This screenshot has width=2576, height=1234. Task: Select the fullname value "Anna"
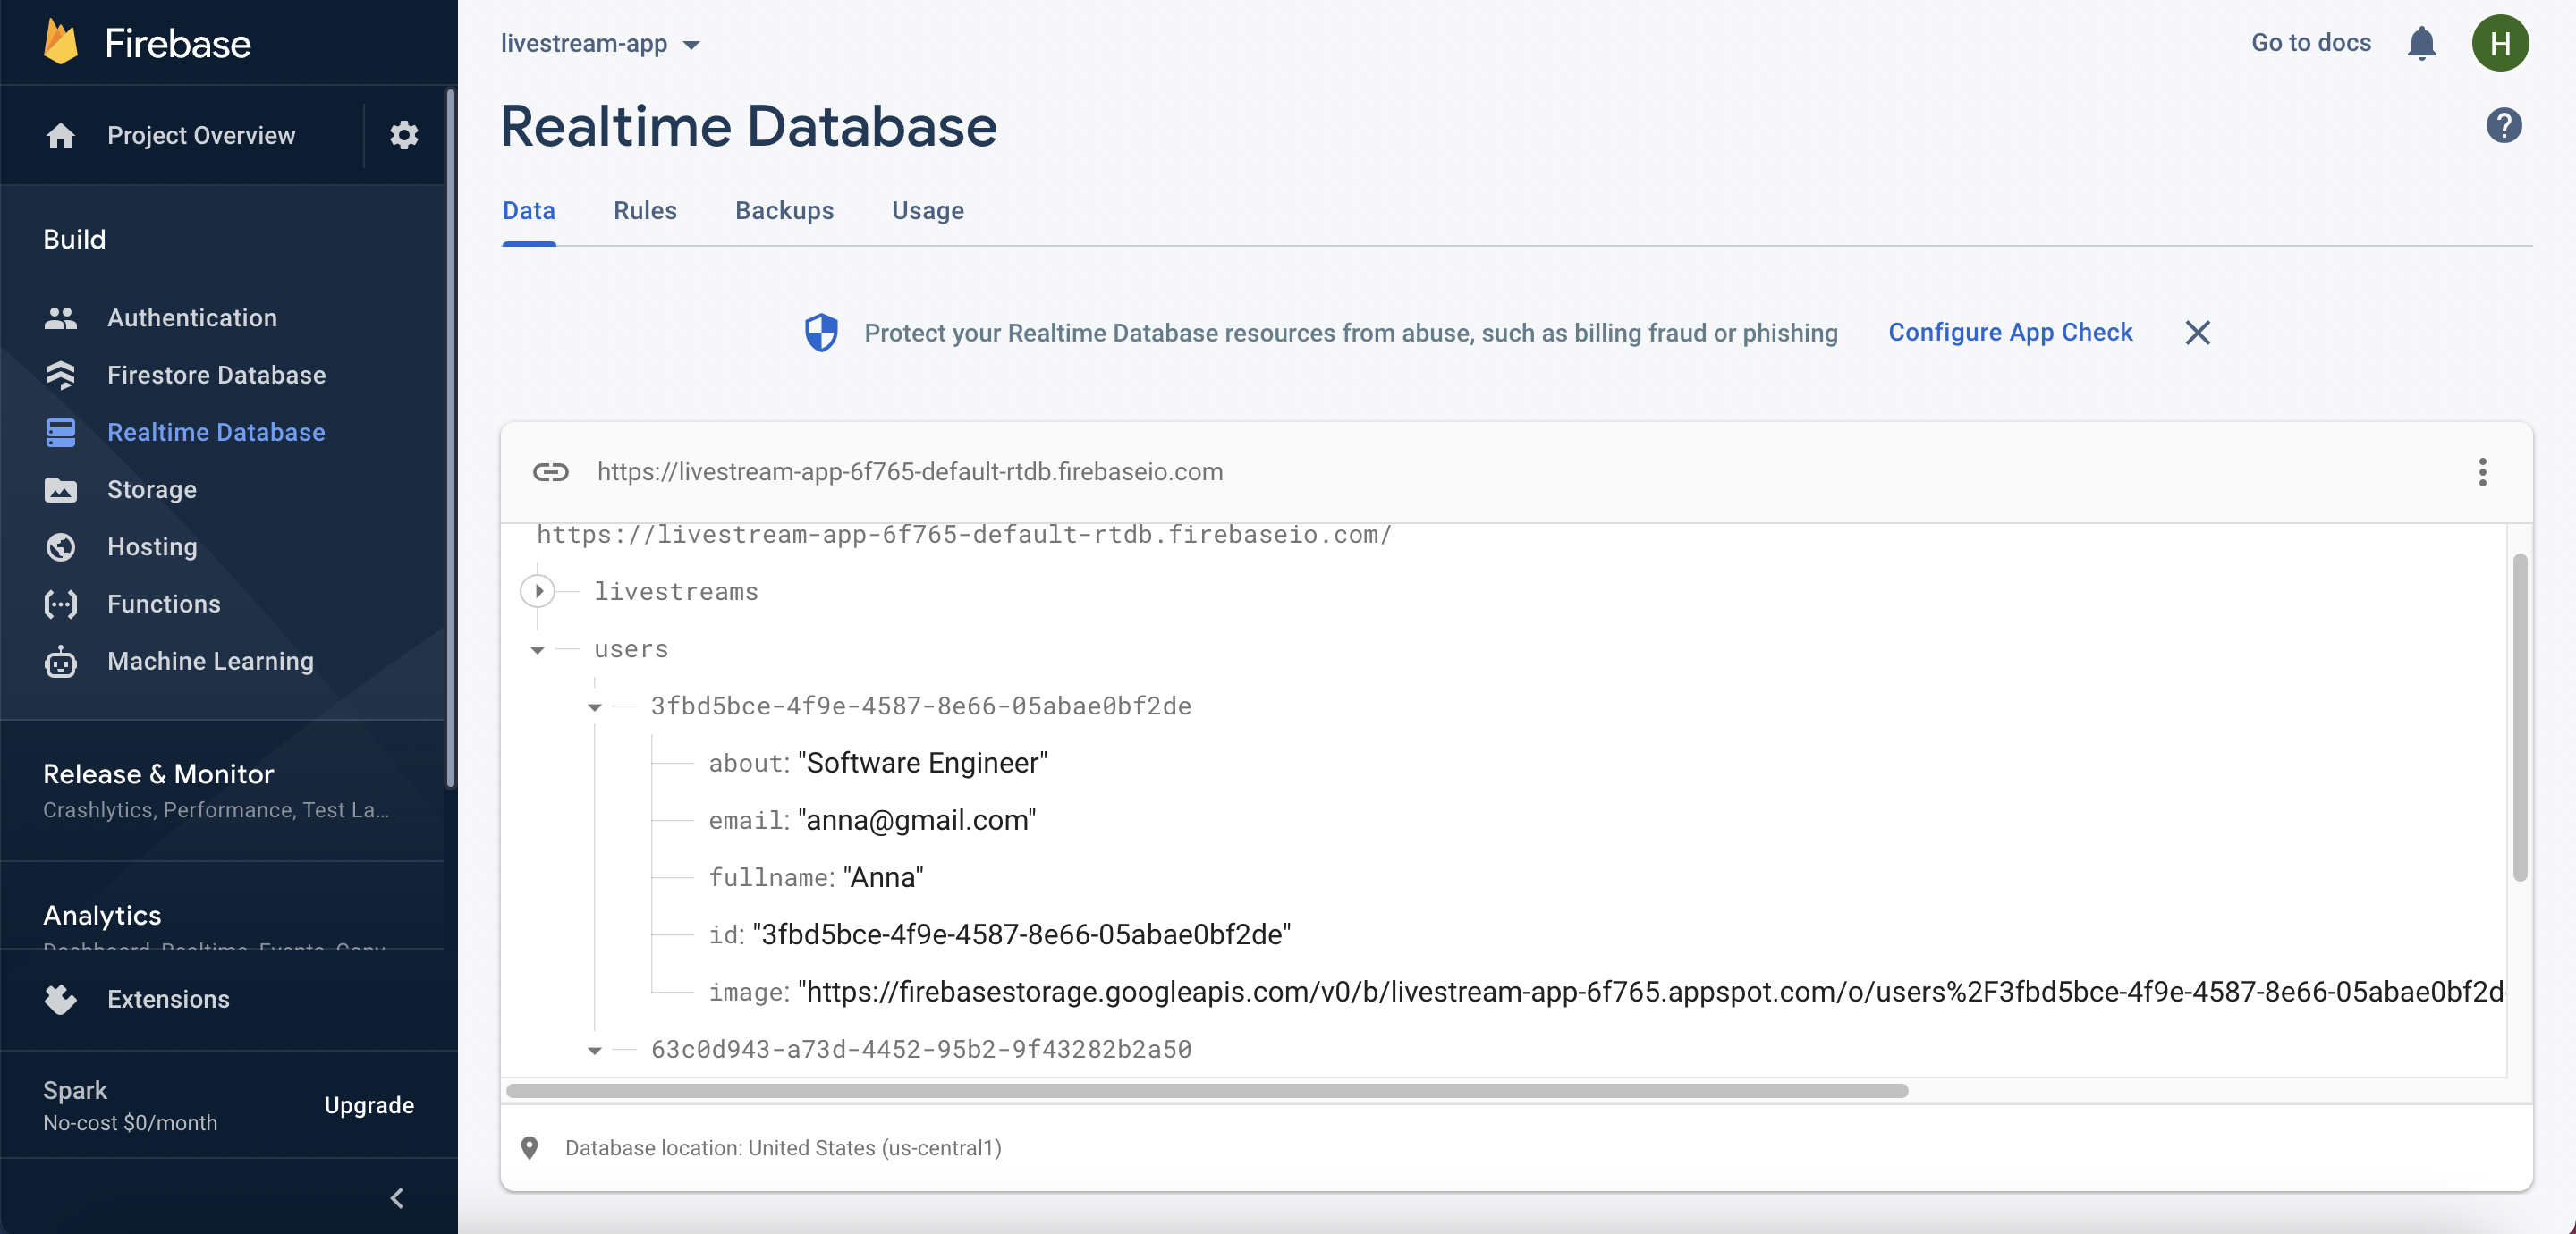point(884,877)
